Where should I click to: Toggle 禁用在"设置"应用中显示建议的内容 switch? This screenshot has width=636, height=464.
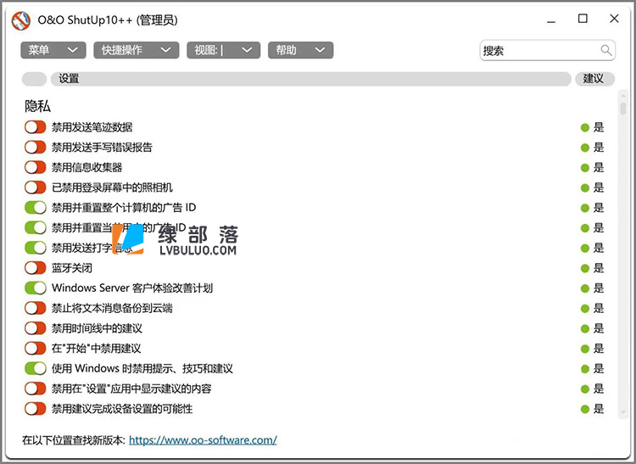point(36,389)
